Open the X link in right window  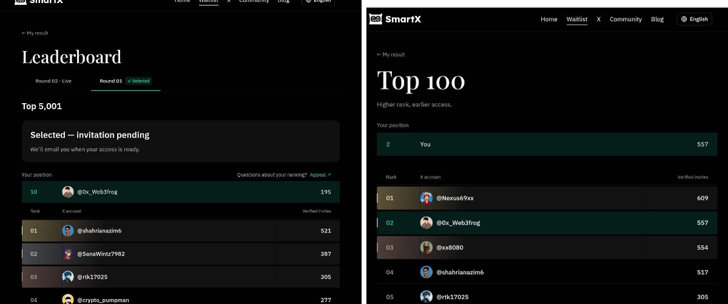pos(598,19)
